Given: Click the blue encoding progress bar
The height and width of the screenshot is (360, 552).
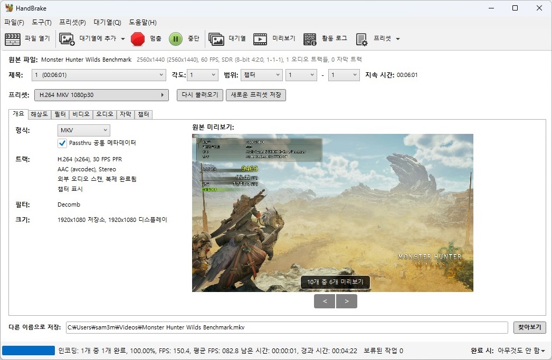Looking at the screenshot, I should pos(28,351).
